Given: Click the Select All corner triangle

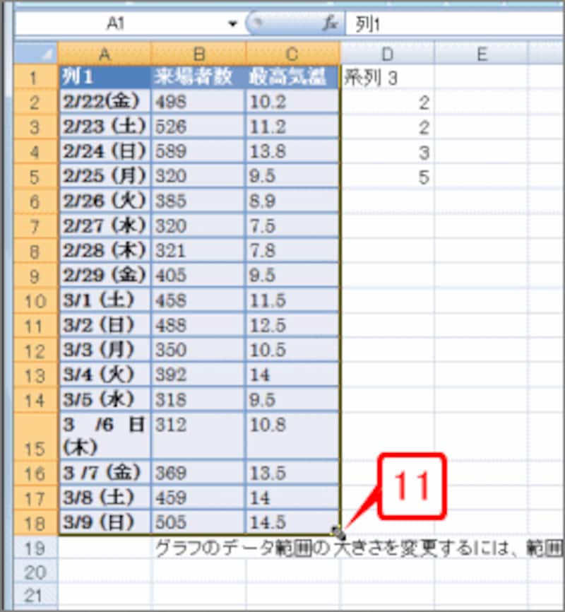Looking at the screenshot, I should tap(37, 53).
